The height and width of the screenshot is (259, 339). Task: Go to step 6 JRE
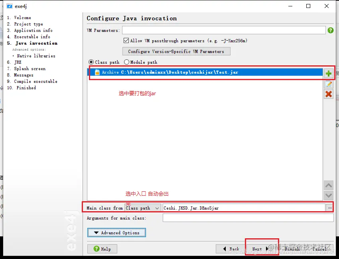[x=14, y=62]
